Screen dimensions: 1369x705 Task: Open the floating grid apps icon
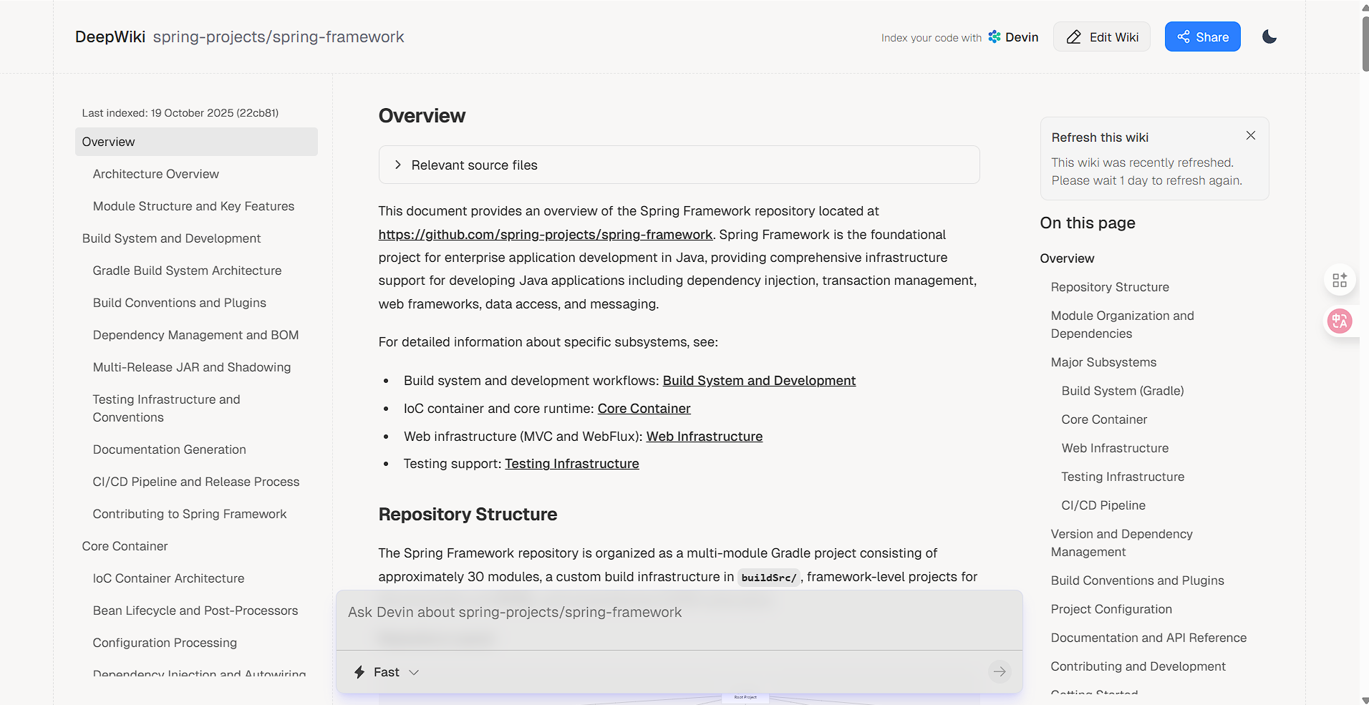[x=1340, y=280]
